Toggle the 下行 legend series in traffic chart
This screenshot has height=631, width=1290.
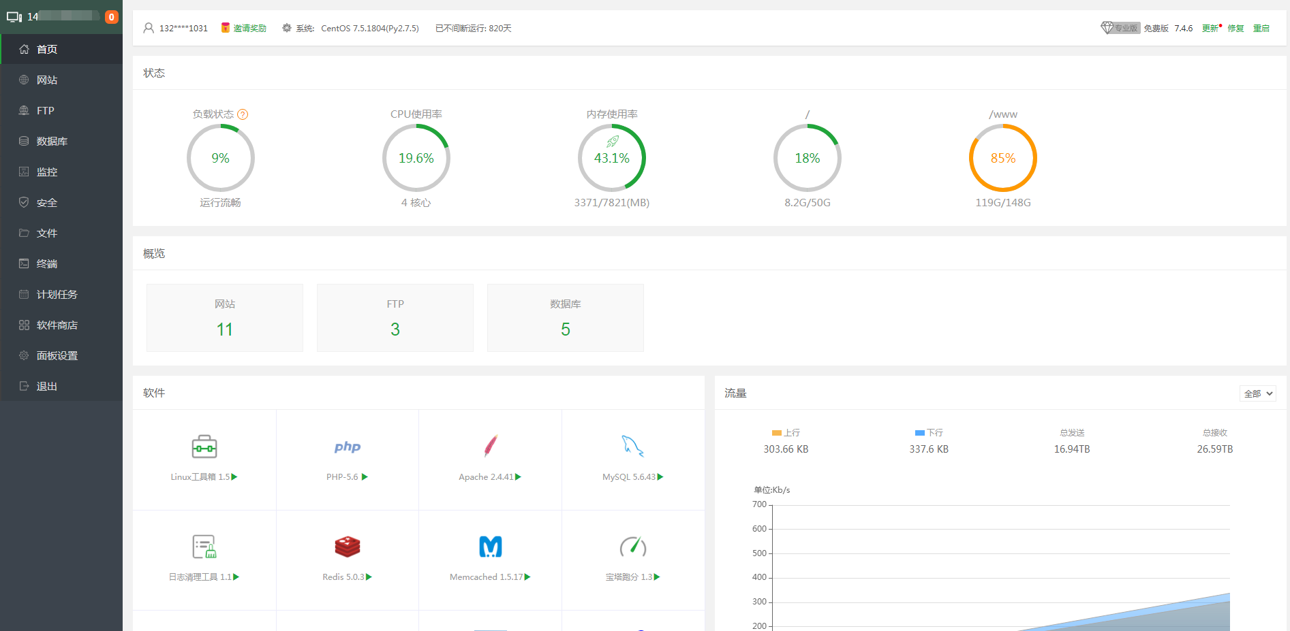tap(929, 433)
